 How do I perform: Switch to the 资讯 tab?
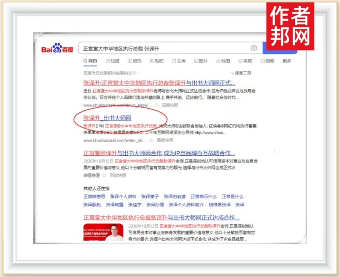(135, 61)
